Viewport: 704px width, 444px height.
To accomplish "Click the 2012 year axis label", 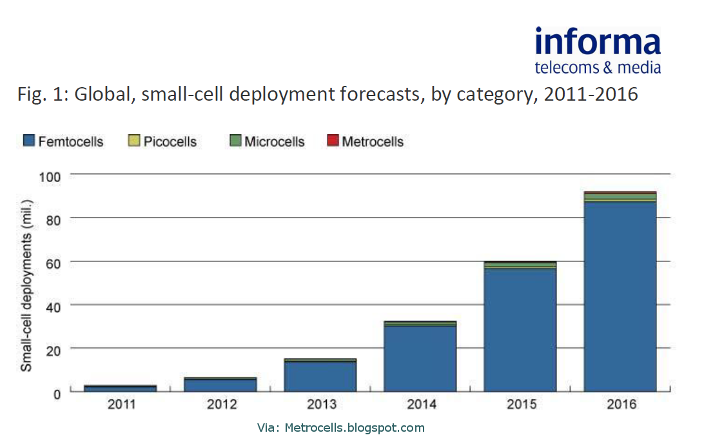I will click(221, 404).
